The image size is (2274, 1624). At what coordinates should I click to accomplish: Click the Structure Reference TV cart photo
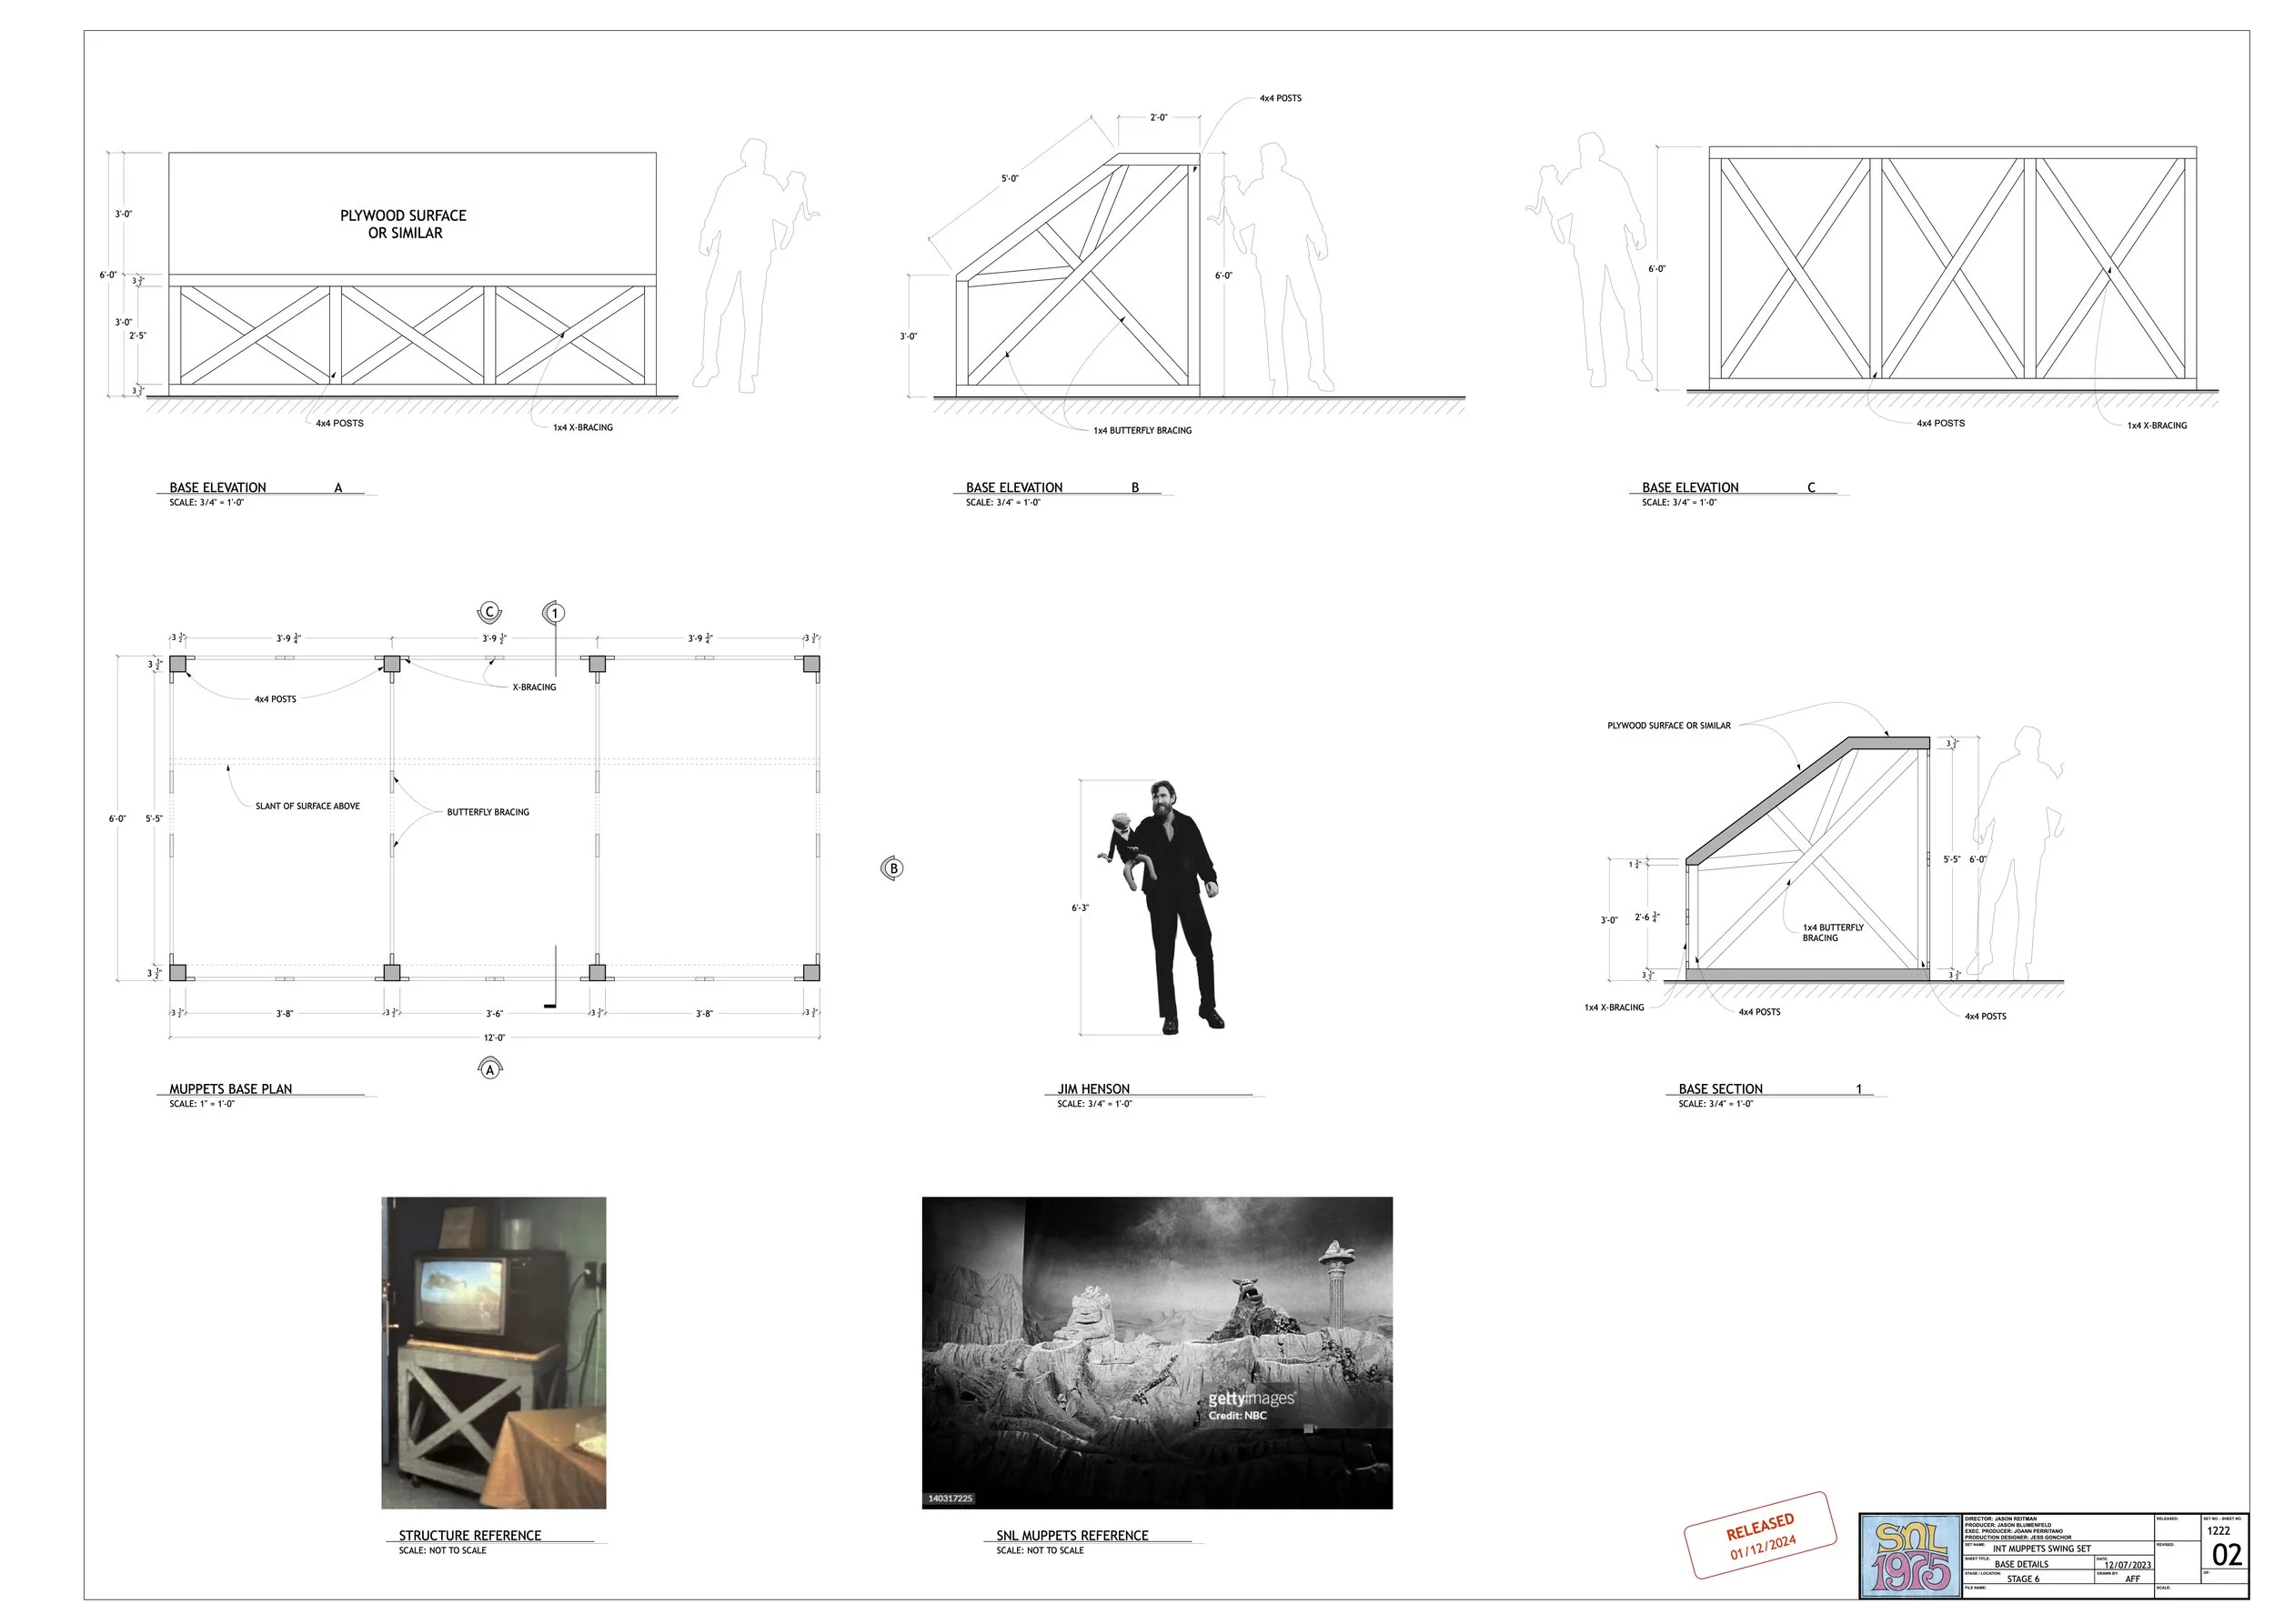pyautogui.click(x=493, y=1352)
